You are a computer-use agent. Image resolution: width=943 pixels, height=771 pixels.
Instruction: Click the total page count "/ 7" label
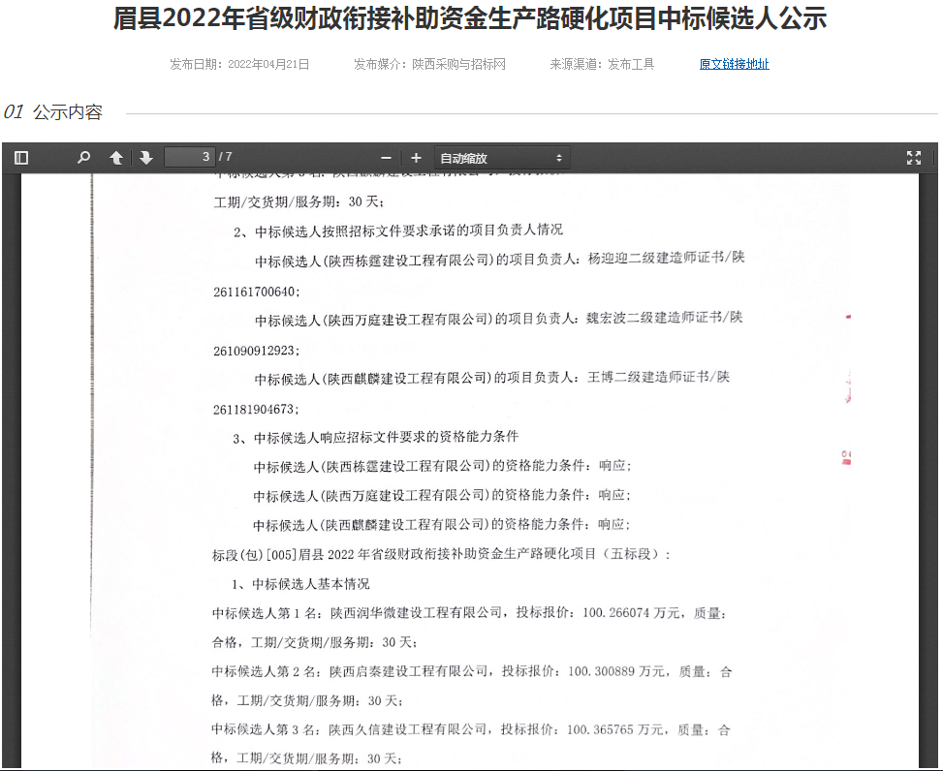click(x=226, y=157)
